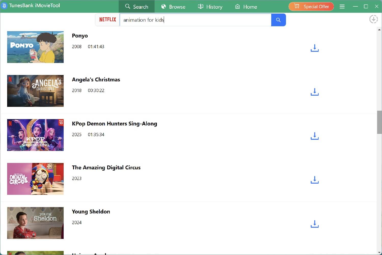Download Angela's Christmas

[315, 92]
